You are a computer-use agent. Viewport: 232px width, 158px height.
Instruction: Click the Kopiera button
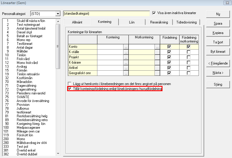point(218,33)
